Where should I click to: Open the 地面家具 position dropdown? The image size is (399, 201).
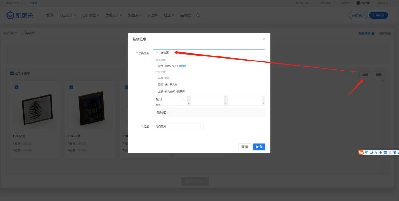pyautogui.click(x=178, y=126)
